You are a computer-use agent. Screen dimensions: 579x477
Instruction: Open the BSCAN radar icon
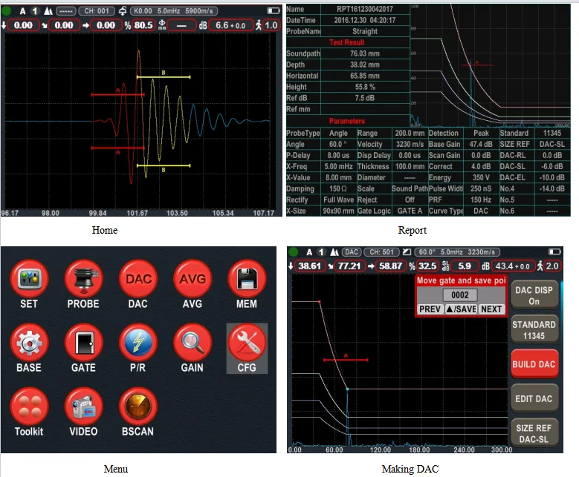[138, 407]
